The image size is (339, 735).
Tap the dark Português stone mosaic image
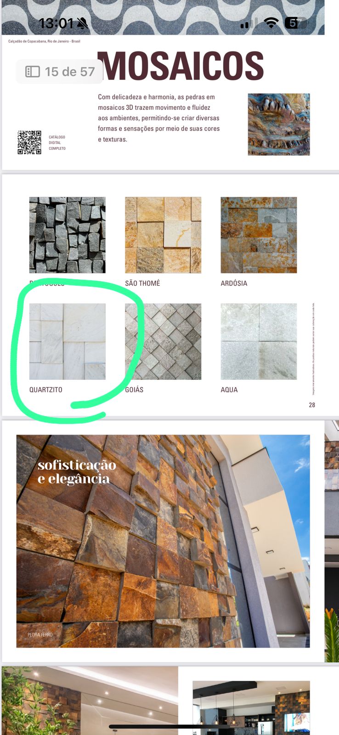tap(67, 235)
